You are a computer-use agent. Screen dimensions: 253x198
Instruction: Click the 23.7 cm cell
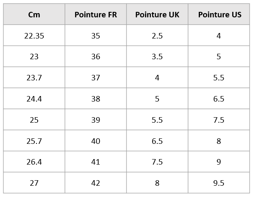tap(34, 77)
